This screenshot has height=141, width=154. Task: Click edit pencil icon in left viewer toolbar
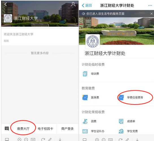click(50, 140)
